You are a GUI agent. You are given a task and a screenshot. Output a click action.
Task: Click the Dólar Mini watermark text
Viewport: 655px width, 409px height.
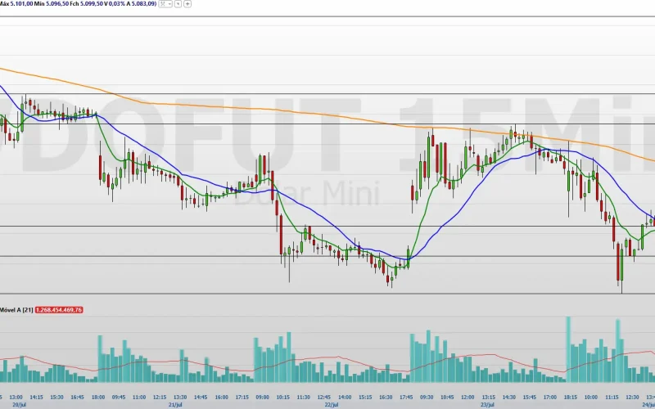pos(306,193)
